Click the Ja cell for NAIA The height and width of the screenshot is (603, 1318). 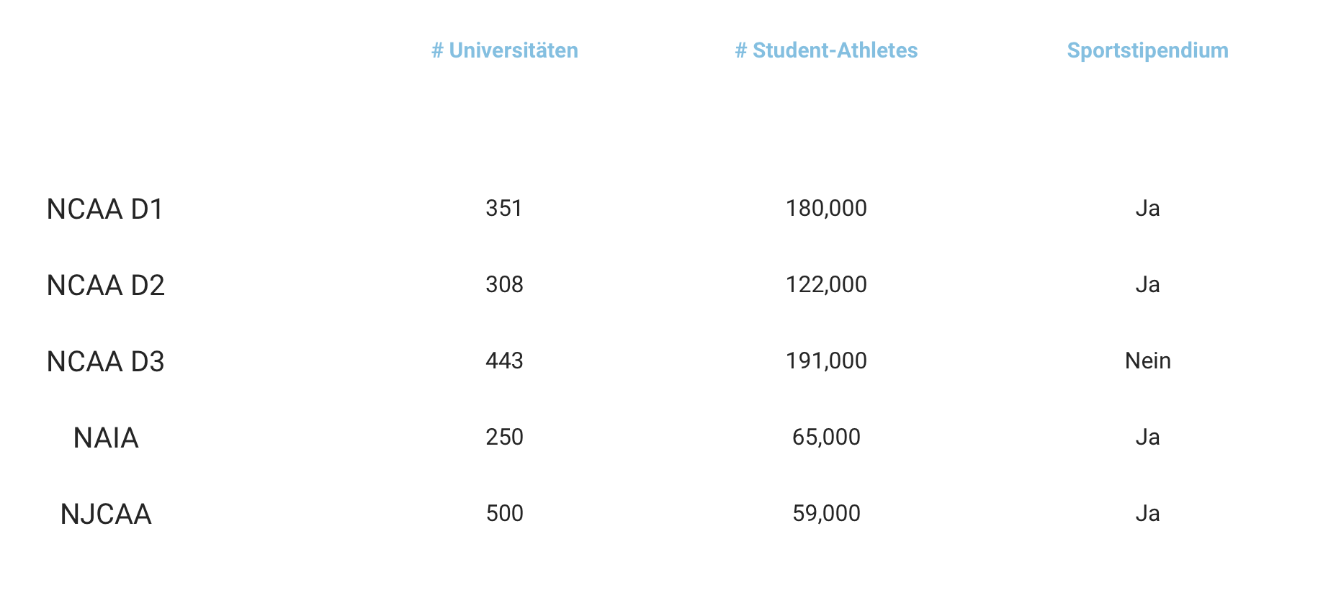click(x=1147, y=437)
